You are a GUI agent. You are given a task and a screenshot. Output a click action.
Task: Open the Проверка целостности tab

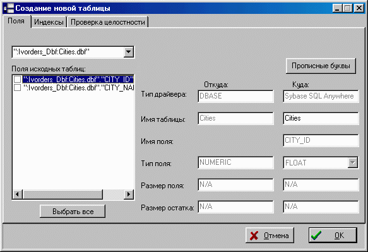pos(108,22)
